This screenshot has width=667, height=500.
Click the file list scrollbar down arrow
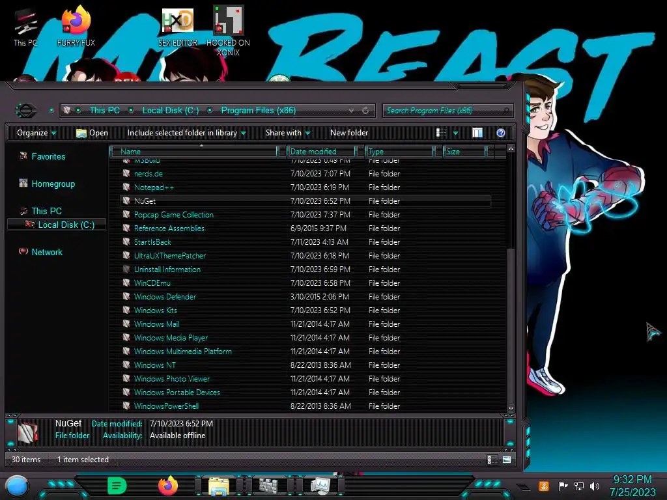(x=511, y=408)
